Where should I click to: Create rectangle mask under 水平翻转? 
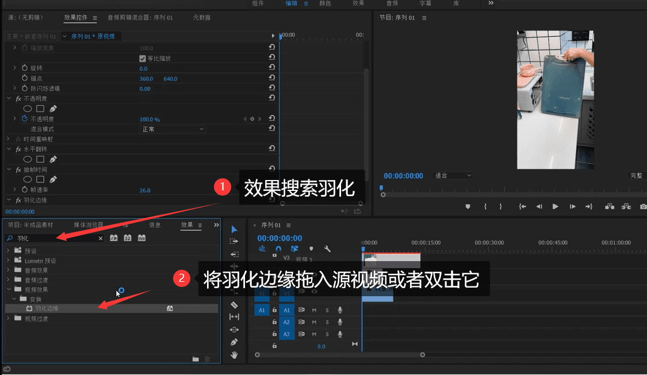[x=40, y=159]
